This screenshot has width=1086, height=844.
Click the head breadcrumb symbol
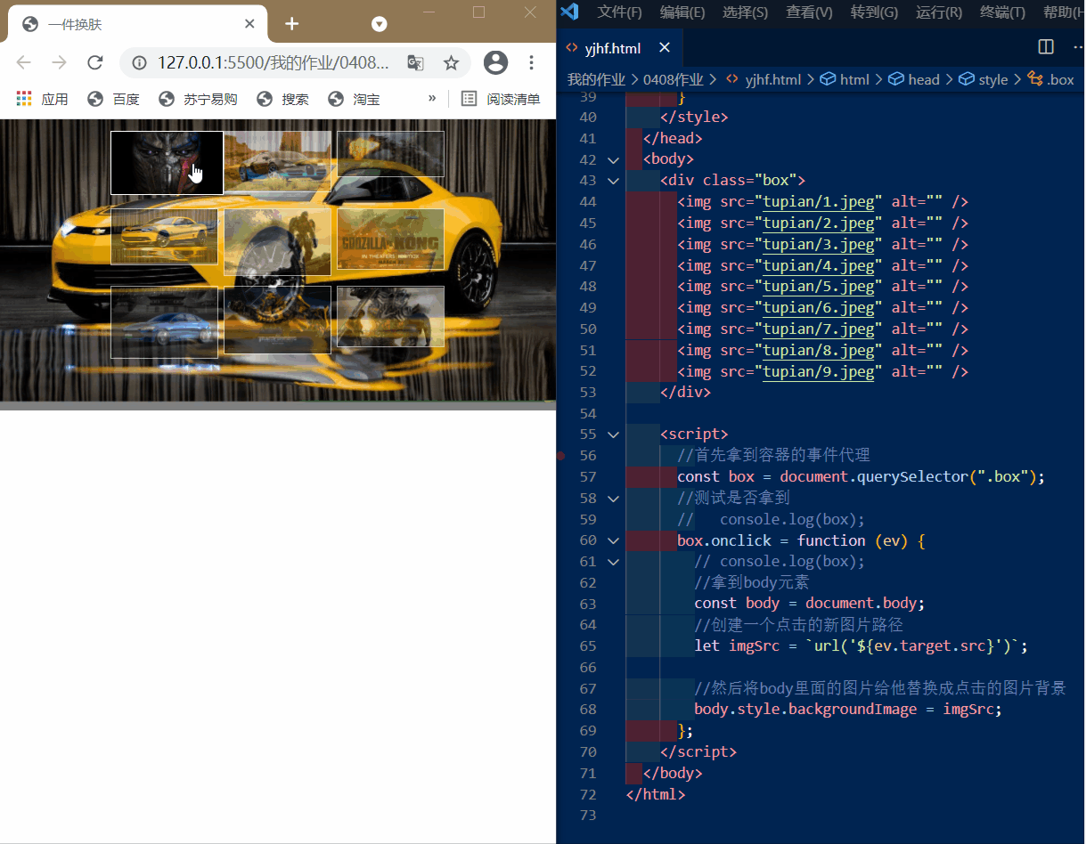(914, 79)
